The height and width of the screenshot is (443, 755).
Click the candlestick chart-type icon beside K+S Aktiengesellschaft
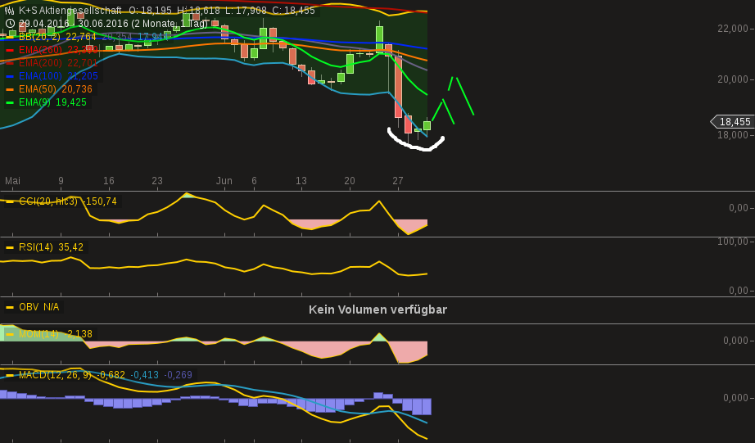pyautogui.click(x=10, y=11)
